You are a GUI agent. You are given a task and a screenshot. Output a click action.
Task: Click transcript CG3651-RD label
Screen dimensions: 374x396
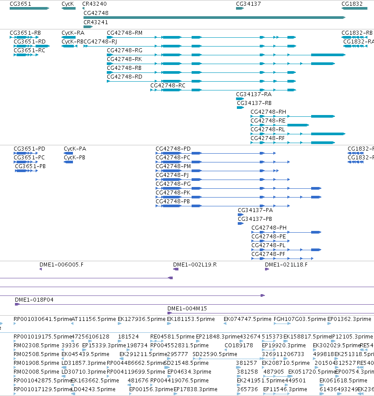click(x=29, y=41)
